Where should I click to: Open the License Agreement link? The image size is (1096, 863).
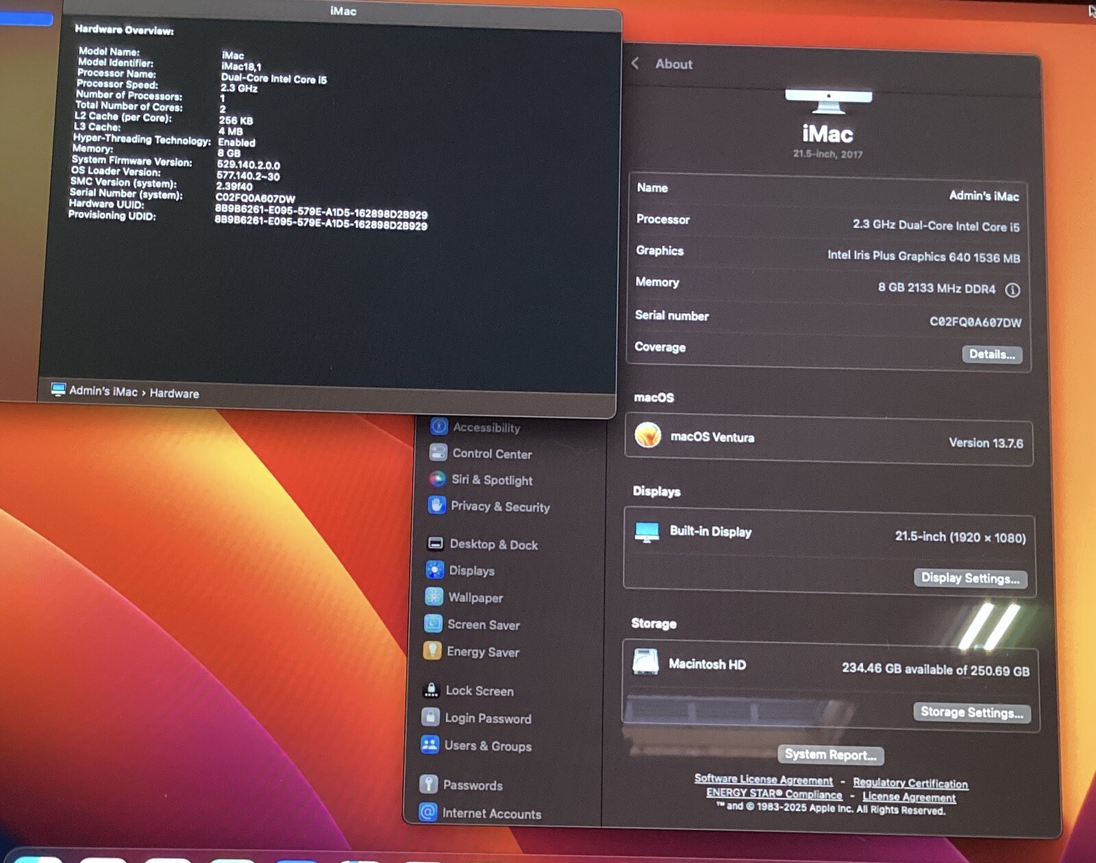tap(909, 797)
